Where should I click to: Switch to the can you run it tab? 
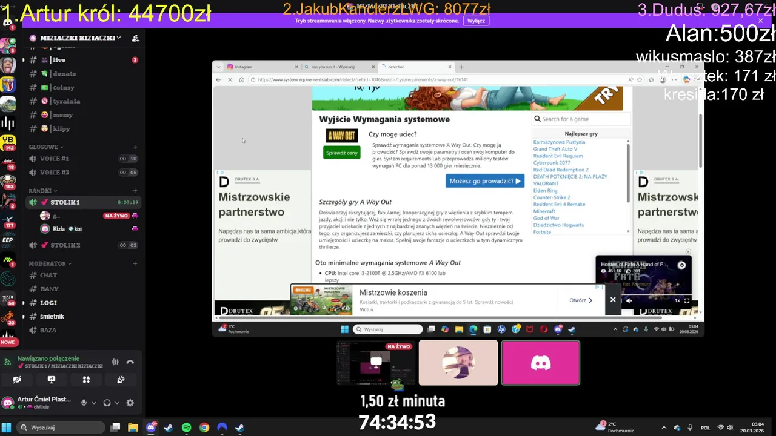coord(339,67)
